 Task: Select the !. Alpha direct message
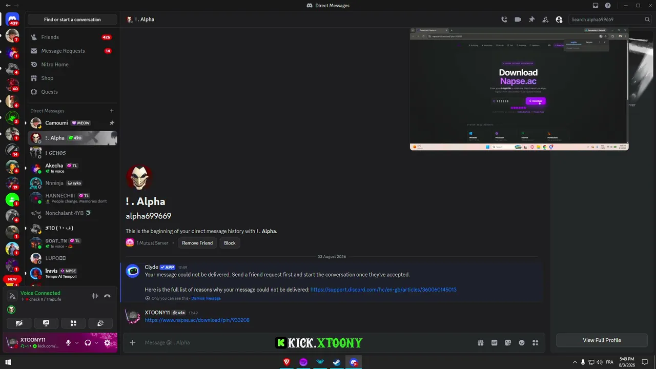72,138
